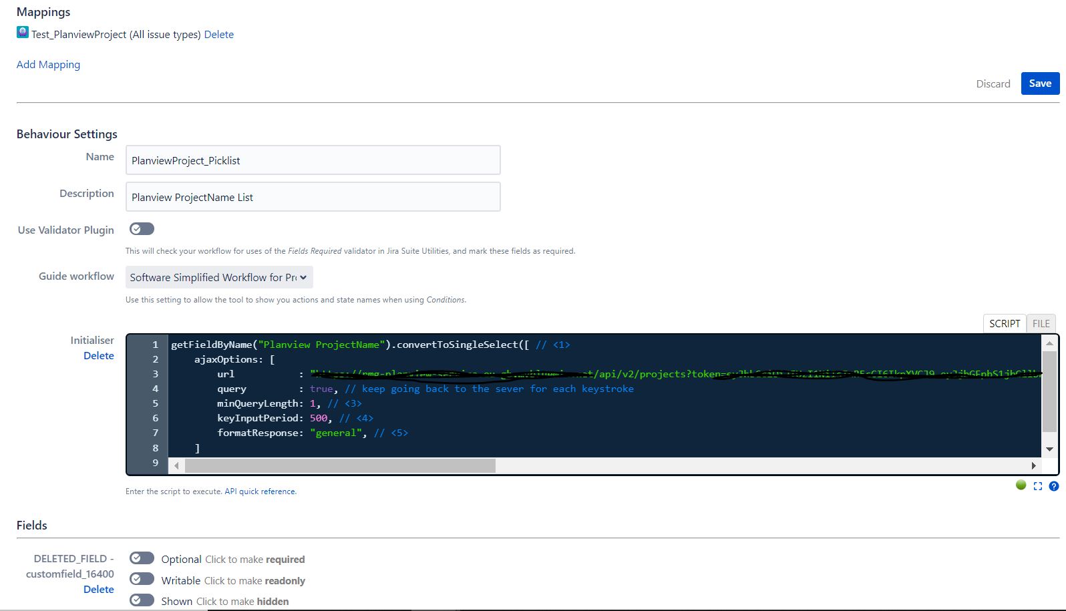This screenshot has width=1066, height=611.
Task: Toggle Shown to make field hidden
Action: pos(142,600)
